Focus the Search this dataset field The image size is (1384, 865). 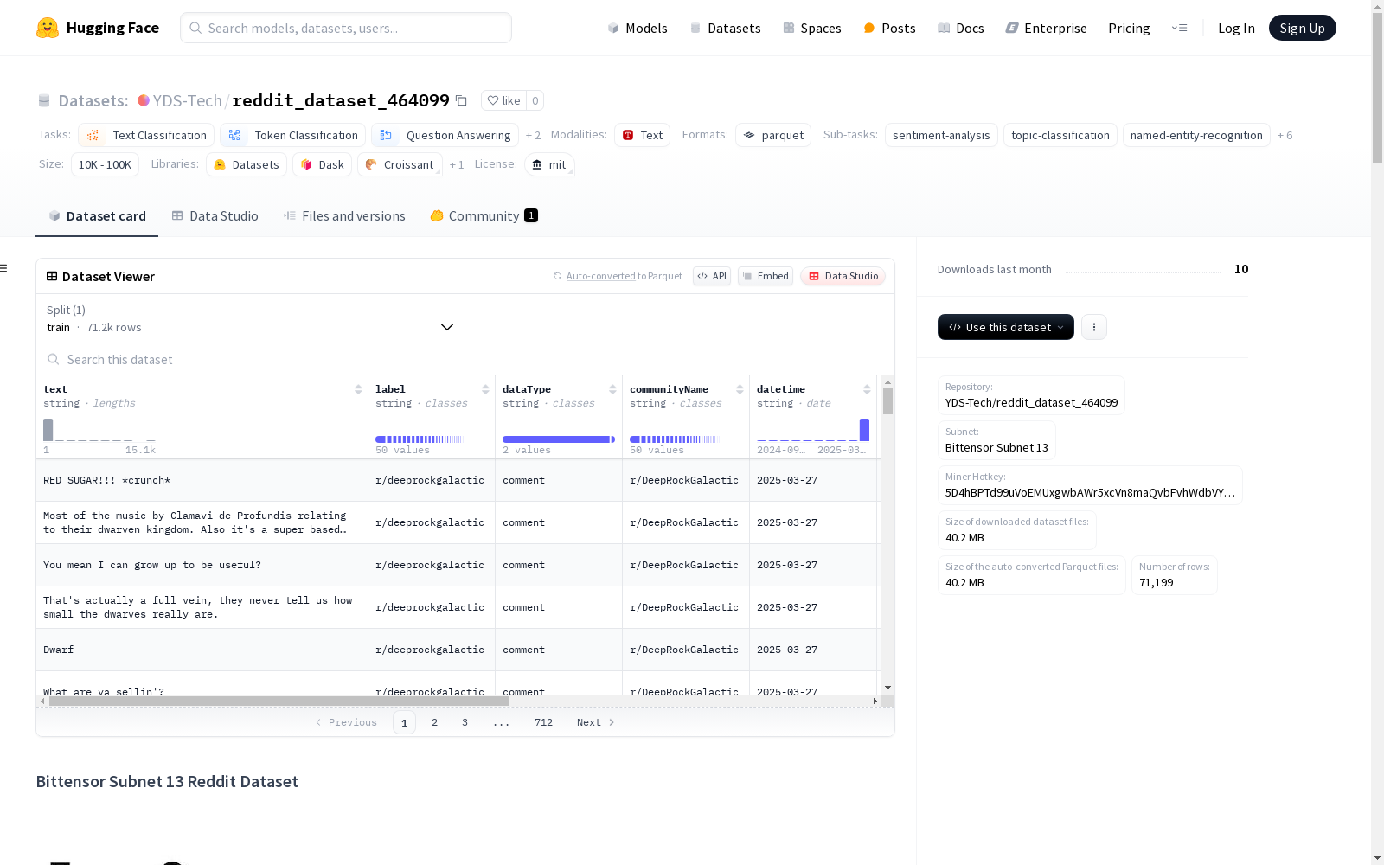pos(465,359)
